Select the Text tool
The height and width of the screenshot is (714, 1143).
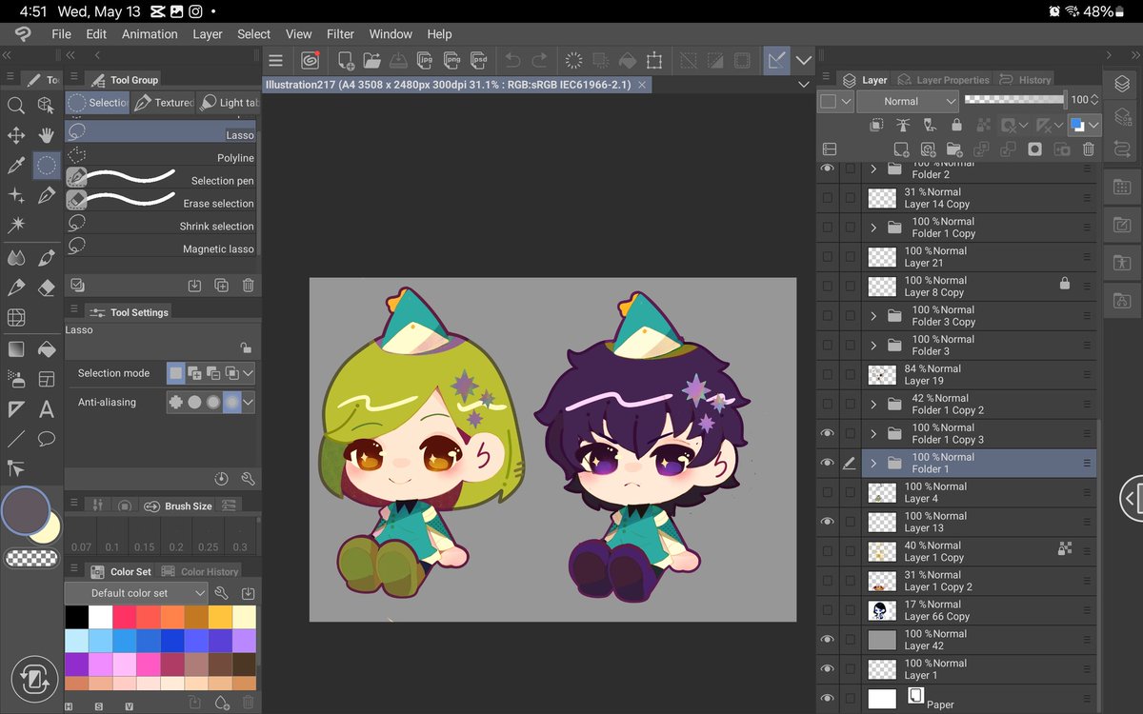click(x=47, y=409)
